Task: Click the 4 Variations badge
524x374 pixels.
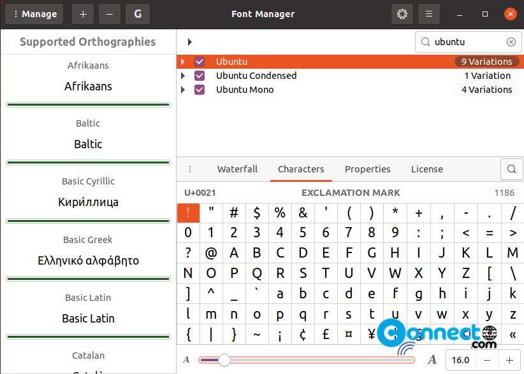Action: tap(486, 90)
